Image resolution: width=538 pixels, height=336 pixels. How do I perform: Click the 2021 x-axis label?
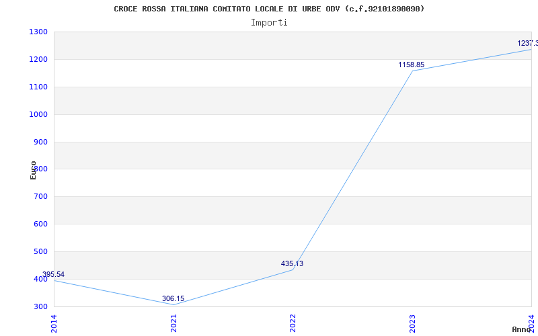[x=174, y=324]
